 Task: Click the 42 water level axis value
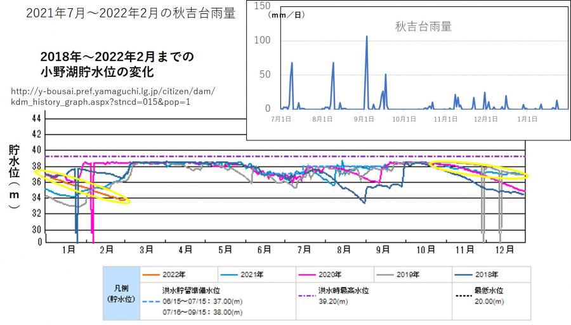pyautogui.click(x=37, y=135)
